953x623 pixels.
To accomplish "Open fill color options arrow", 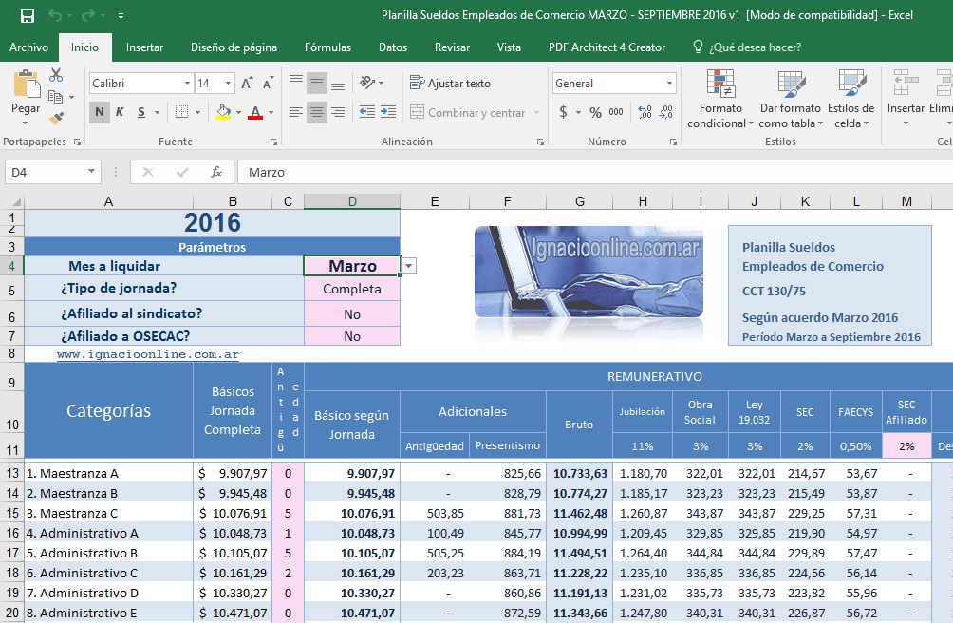I will (x=238, y=112).
